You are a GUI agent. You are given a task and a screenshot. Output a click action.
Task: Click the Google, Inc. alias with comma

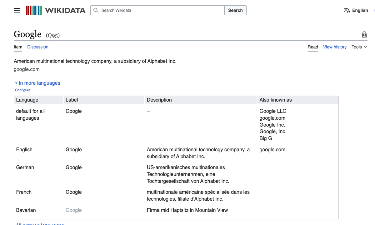pos(273,132)
